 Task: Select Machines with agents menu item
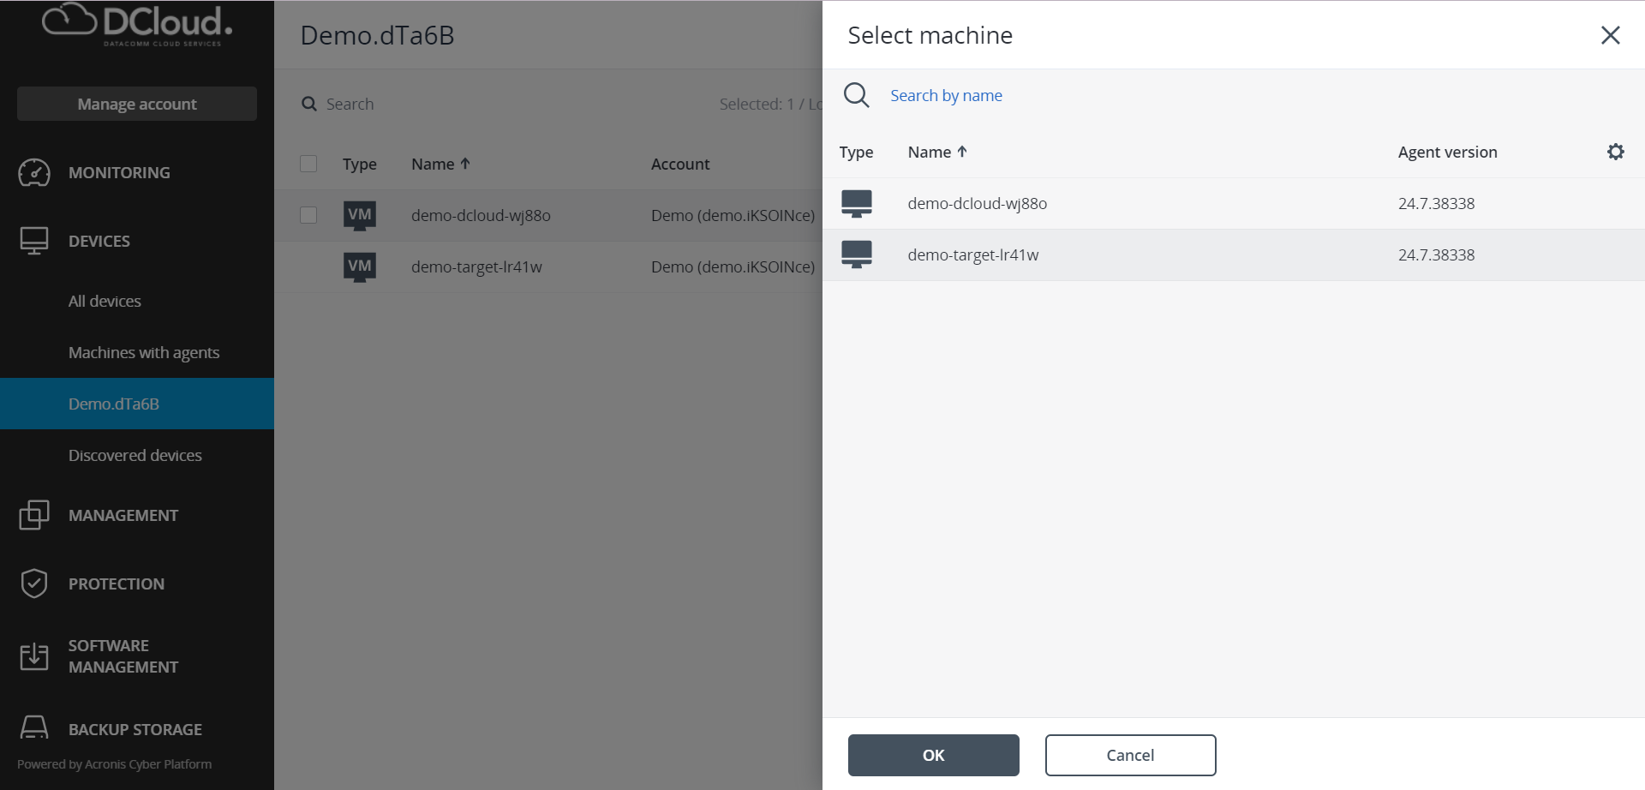(144, 352)
